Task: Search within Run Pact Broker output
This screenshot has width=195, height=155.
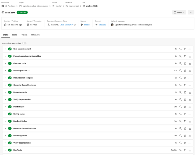Action: (x=181, y=121)
